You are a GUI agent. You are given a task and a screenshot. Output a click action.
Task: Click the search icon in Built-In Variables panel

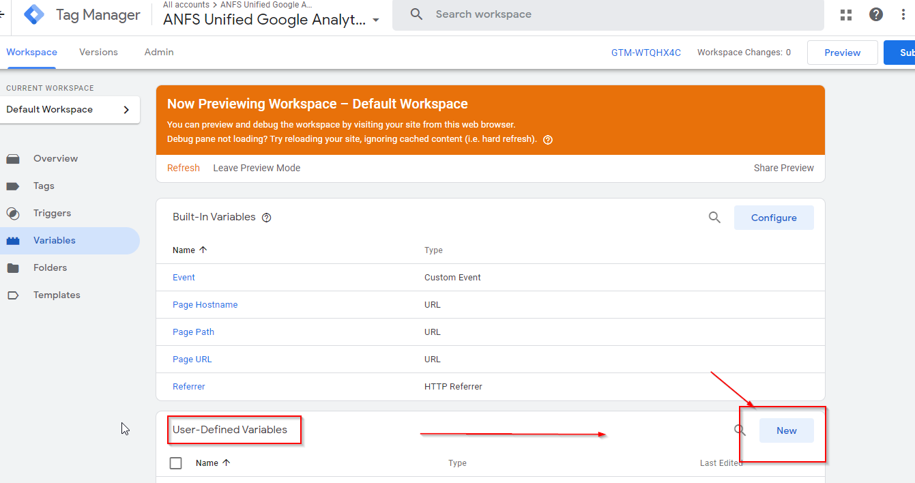pos(714,217)
